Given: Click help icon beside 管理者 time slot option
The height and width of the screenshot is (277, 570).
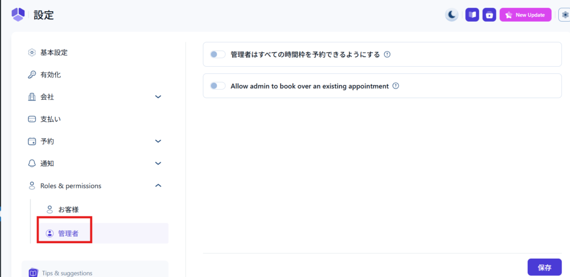Looking at the screenshot, I should tap(387, 55).
